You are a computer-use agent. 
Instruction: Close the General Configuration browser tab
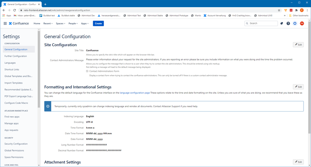39,4
